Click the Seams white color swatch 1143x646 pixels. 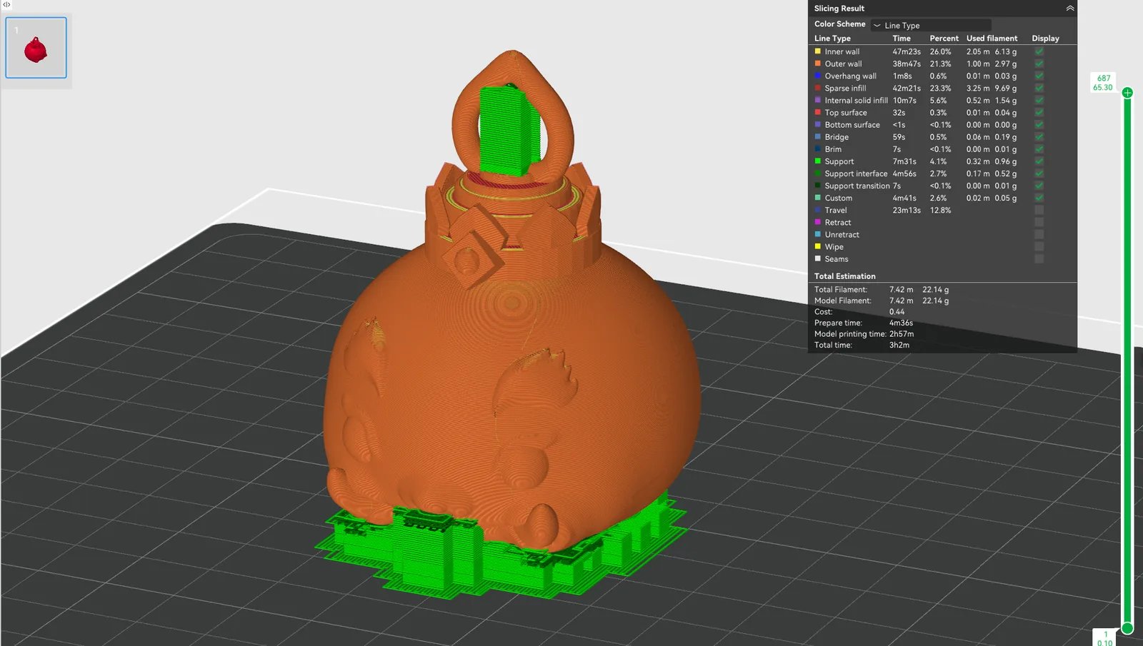click(818, 258)
